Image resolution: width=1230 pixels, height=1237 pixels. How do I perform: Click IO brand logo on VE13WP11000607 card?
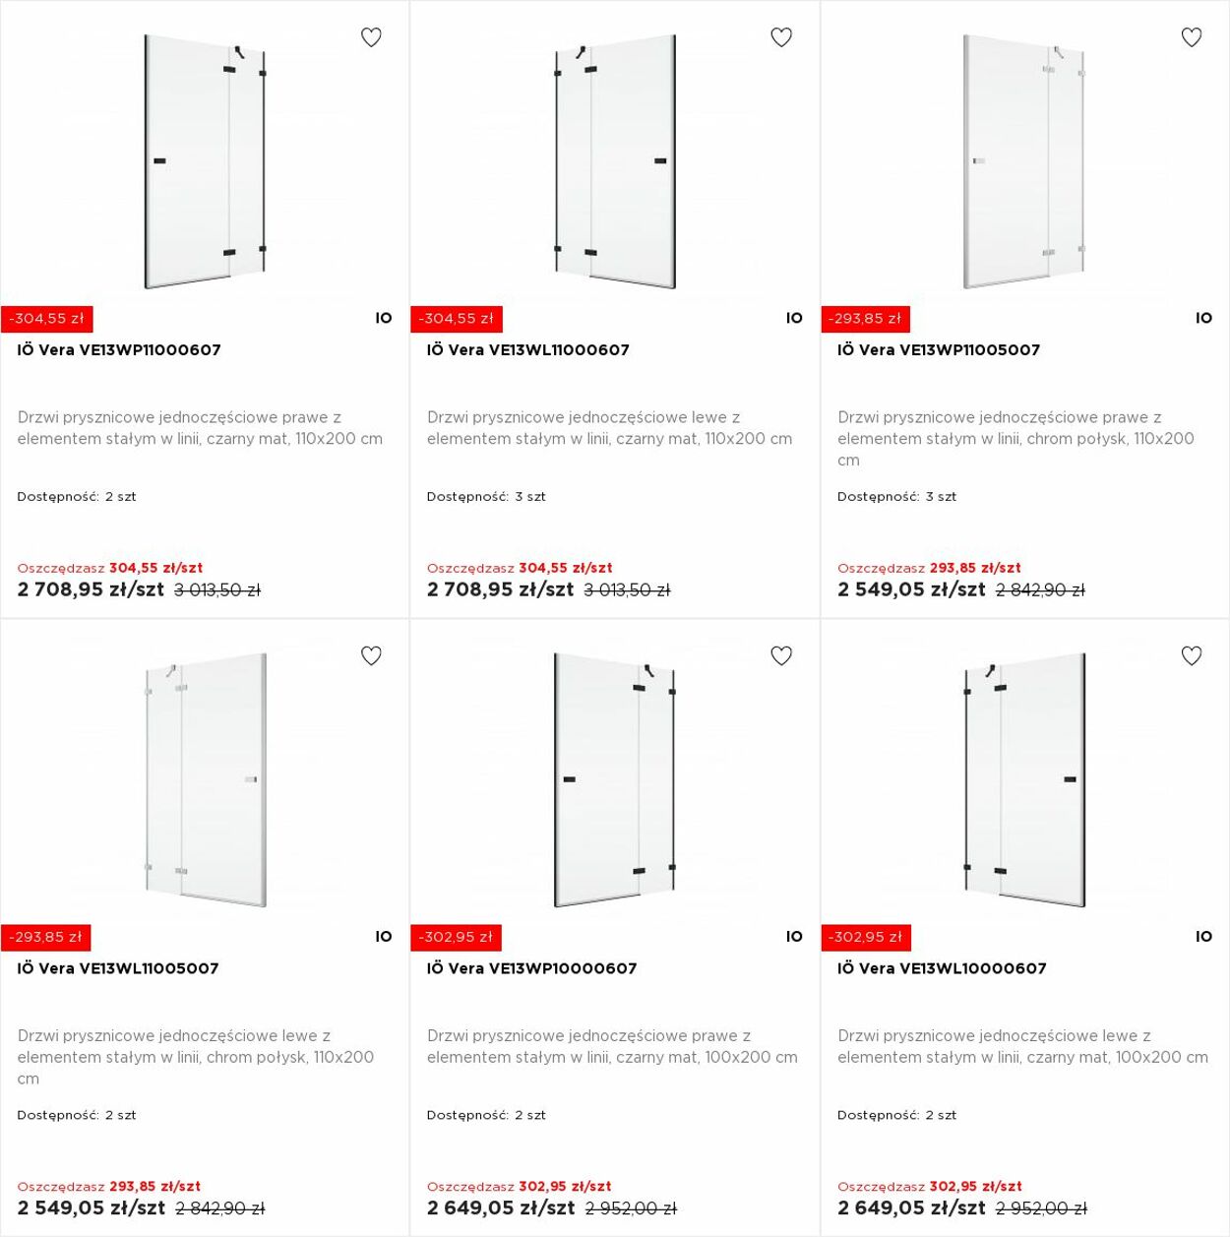384,318
